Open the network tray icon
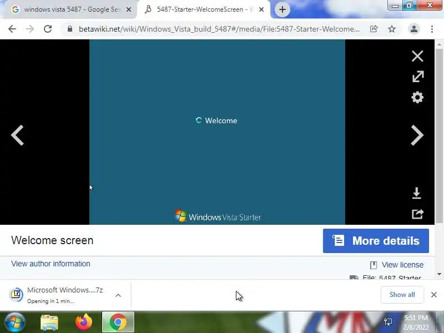Viewport: 444px width, 333px height. (x=388, y=322)
